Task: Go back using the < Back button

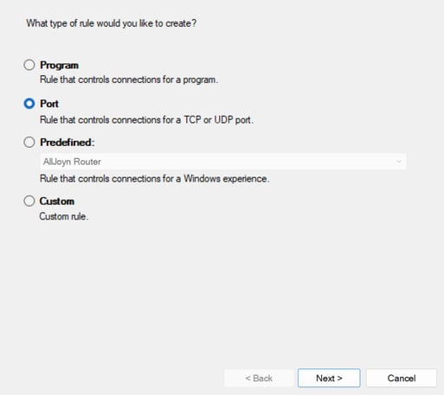Action: [x=259, y=378]
